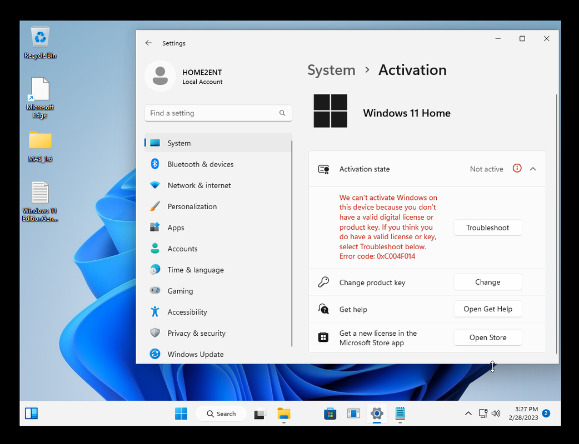
Task: Click the red Not active info icon
Action: pos(517,169)
